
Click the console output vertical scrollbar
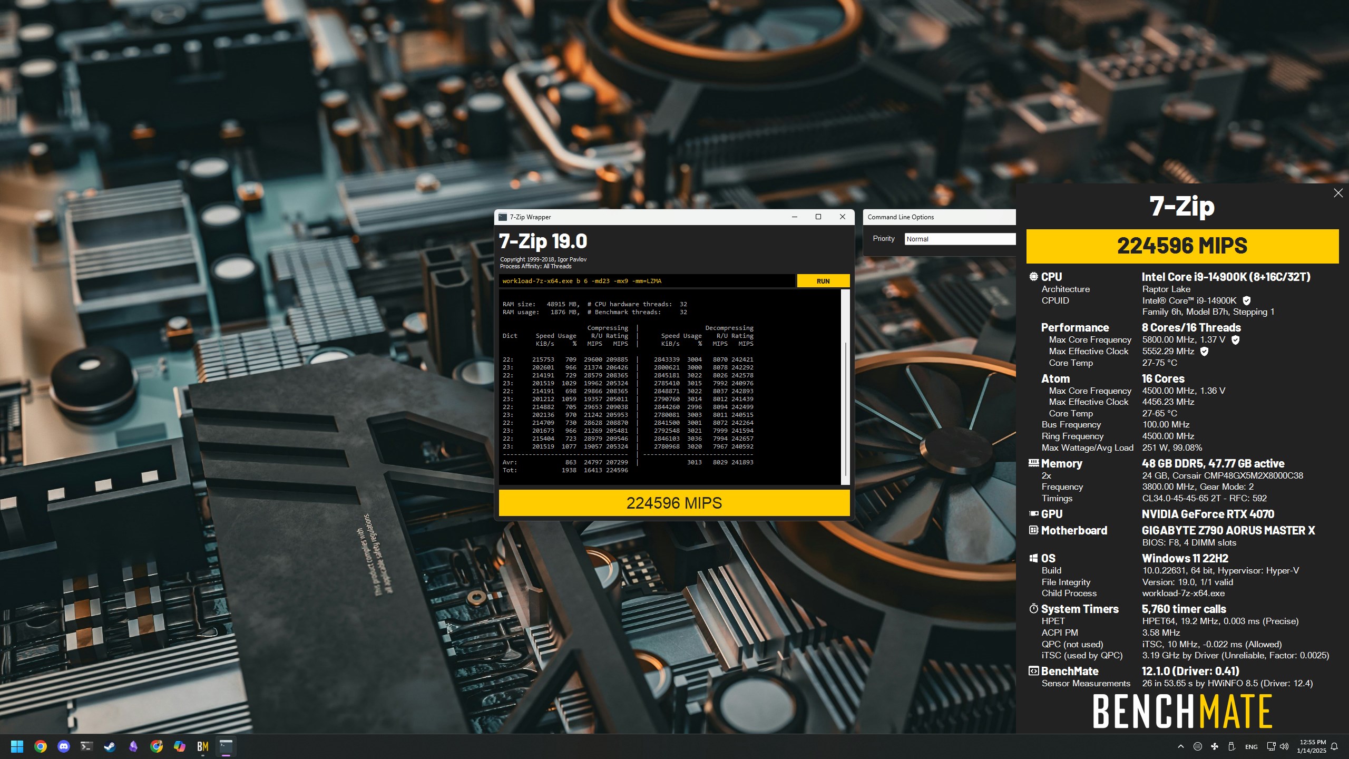[845, 387]
